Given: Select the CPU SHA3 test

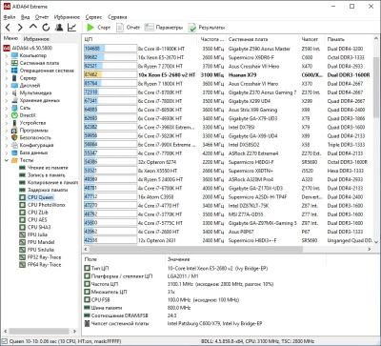Looking at the screenshot, I should [x=35, y=227].
